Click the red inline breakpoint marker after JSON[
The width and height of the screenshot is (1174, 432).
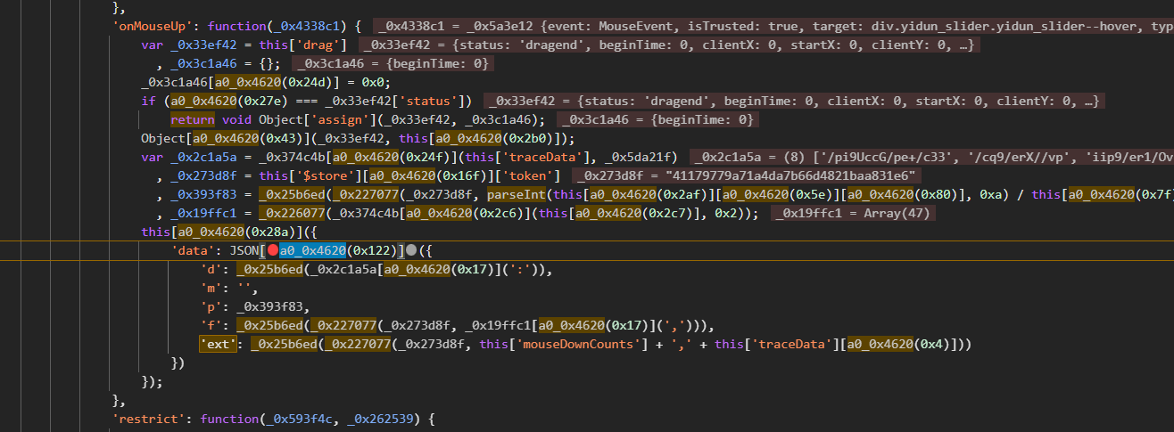(x=273, y=250)
